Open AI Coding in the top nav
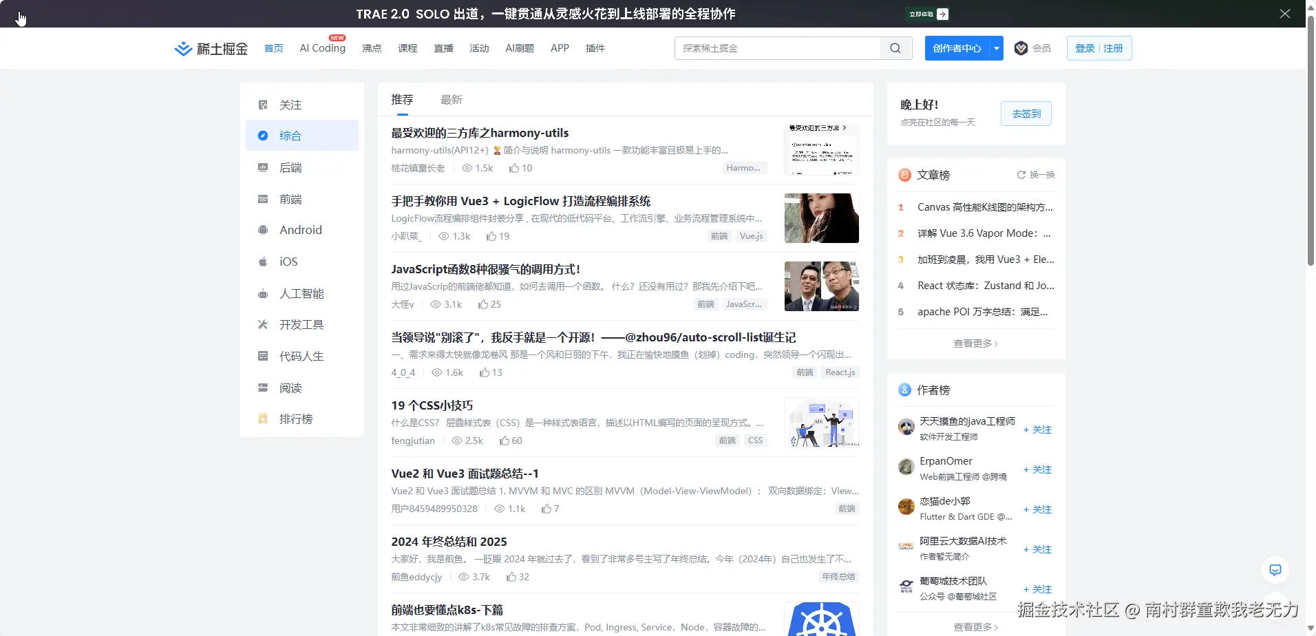The image size is (1316, 636). [x=323, y=48]
